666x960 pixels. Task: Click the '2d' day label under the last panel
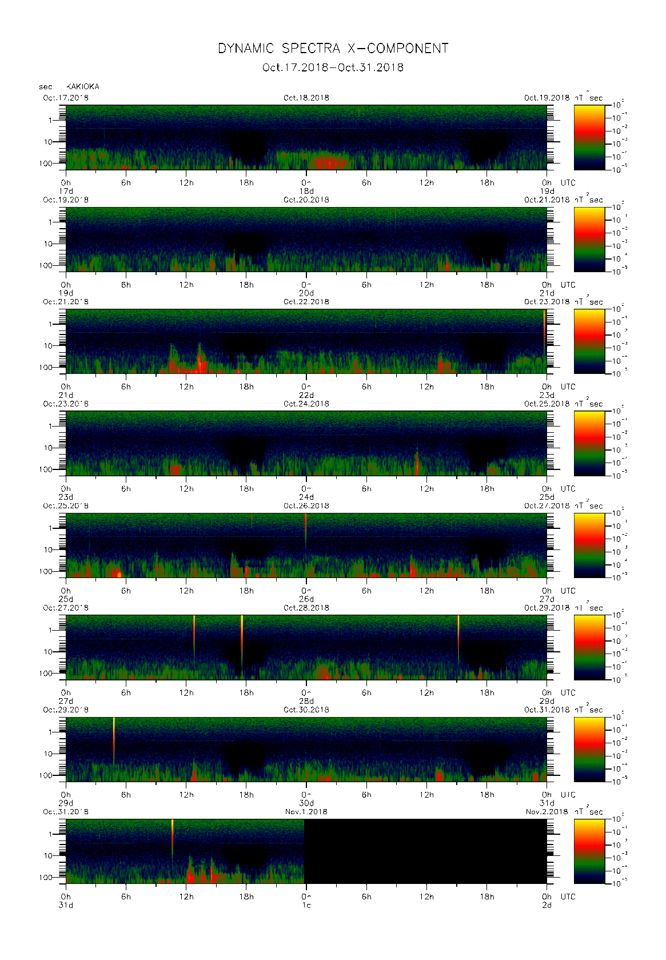(547, 905)
